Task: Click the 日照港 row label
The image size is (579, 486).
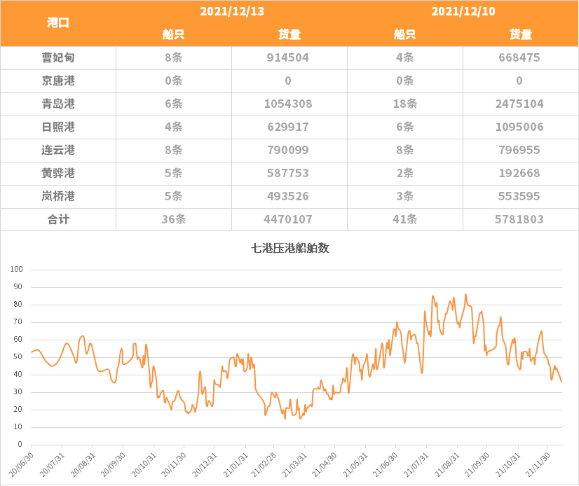Action: click(58, 127)
